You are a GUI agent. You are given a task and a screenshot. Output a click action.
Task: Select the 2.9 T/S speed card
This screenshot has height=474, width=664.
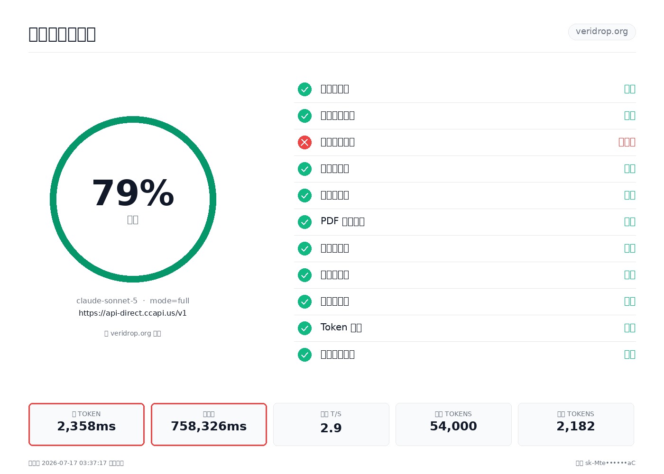click(x=331, y=424)
